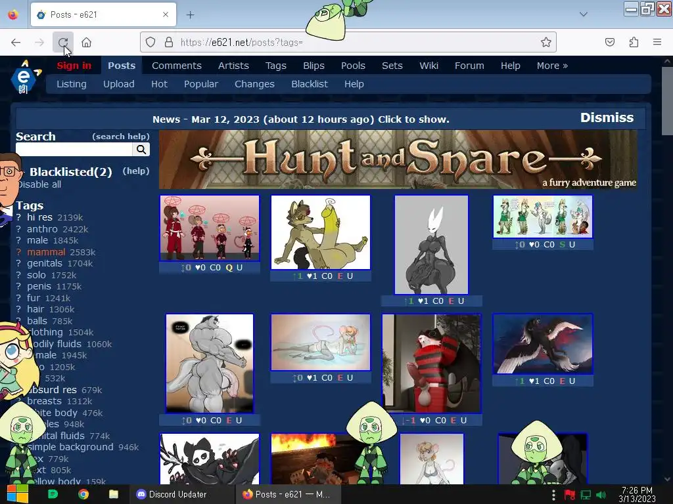Select the hi res tag link
Image resolution: width=673 pixels, height=504 pixels.
pyautogui.click(x=39, y=217)
